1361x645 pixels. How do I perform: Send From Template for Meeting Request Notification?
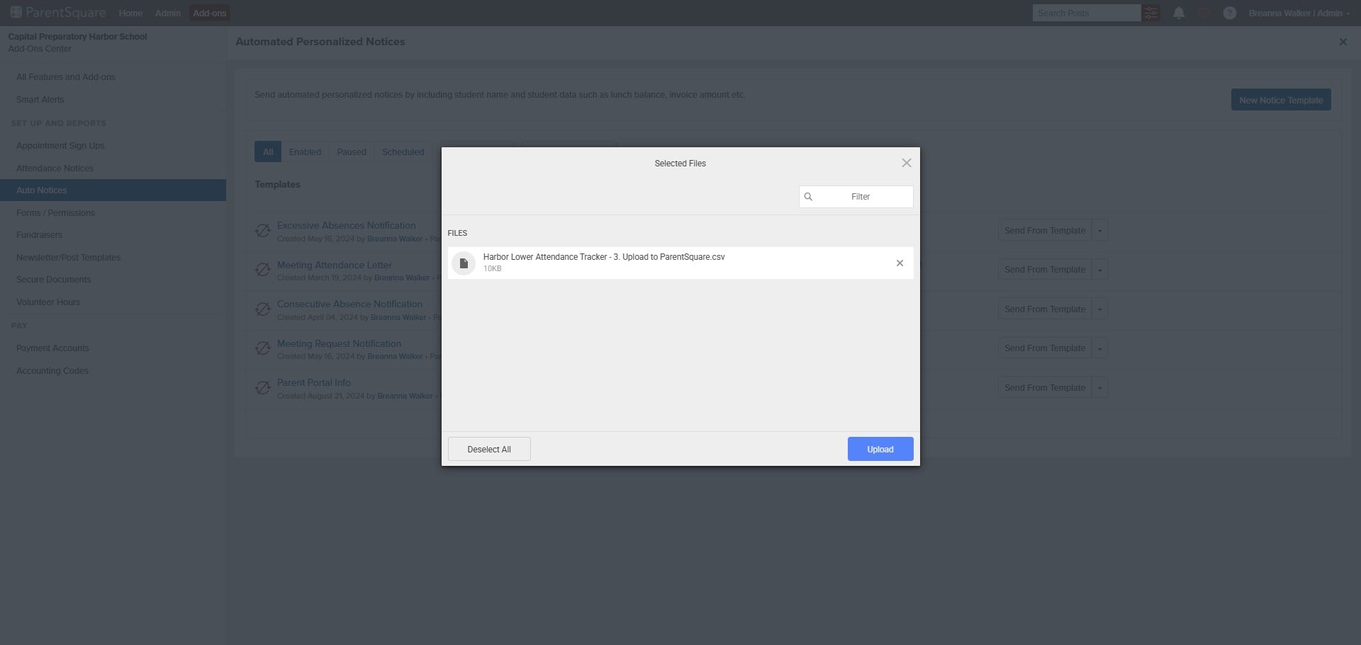[1044, 348]
